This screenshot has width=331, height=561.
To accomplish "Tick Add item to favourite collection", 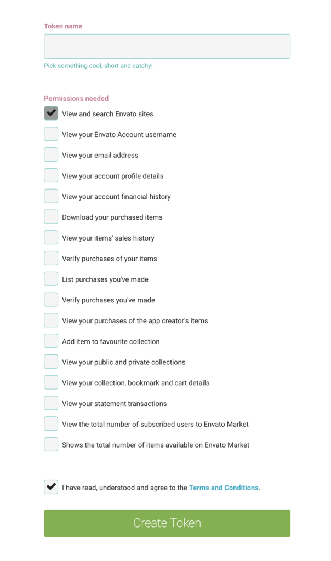I will pos(51,341).
